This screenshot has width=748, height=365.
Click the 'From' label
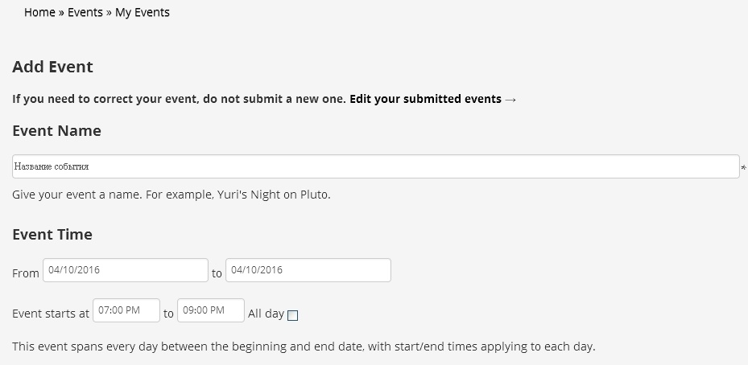[x=26, y=273]
